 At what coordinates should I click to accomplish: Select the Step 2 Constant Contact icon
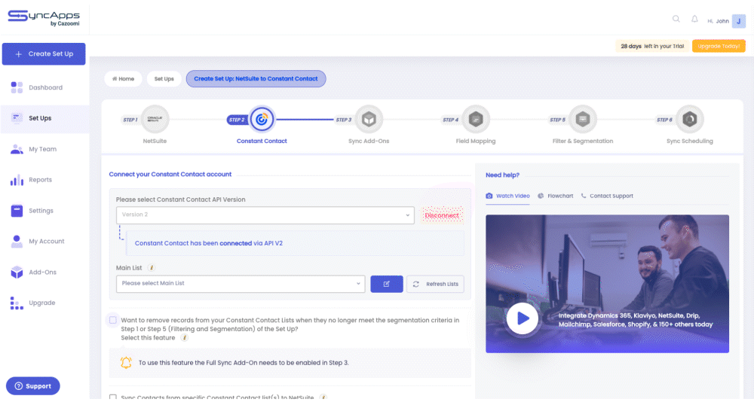pyautogui.click(x=262, y=119)
